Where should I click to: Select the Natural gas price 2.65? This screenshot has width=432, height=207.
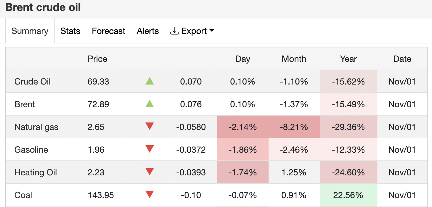click(96, 127)
